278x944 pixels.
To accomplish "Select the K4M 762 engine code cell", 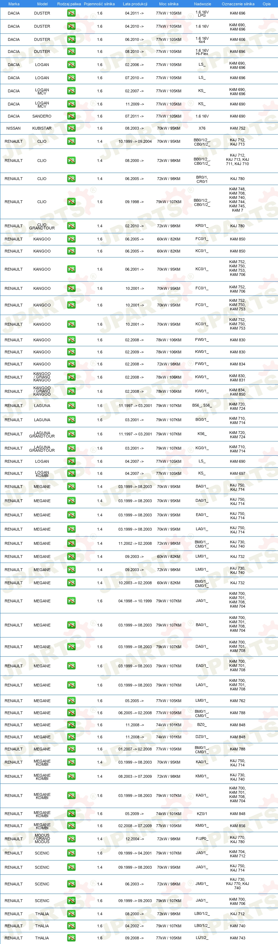I will click(x=238, y=701).
